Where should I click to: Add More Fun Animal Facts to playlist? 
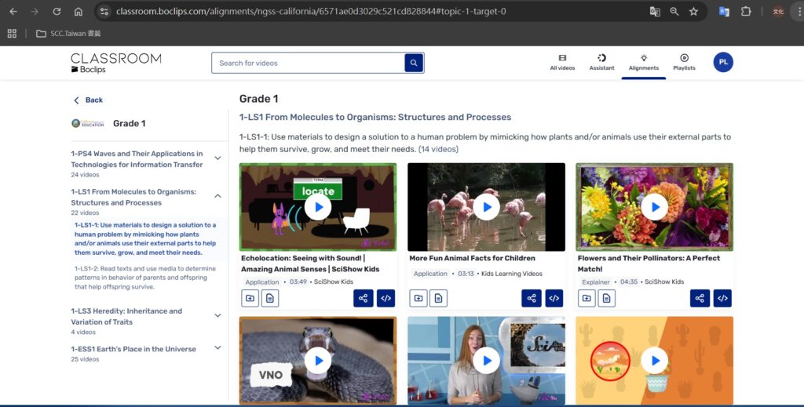tap(418, 298)
